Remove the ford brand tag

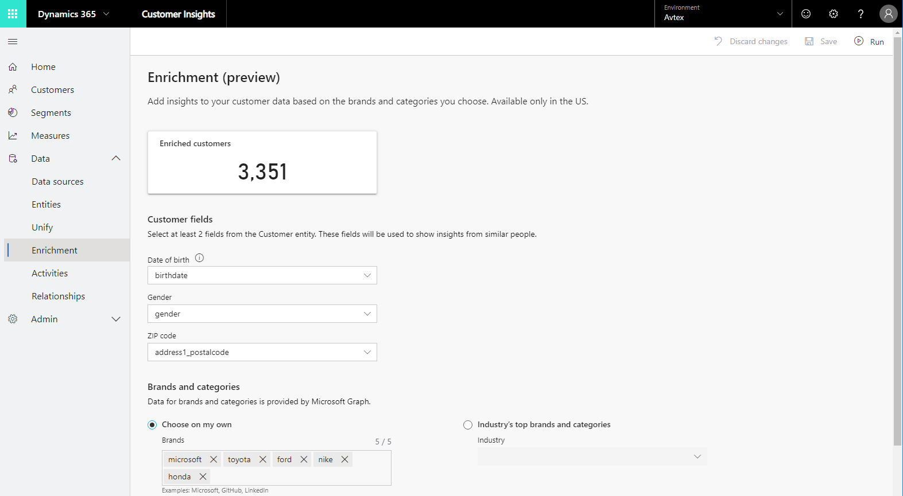point(304,459)
